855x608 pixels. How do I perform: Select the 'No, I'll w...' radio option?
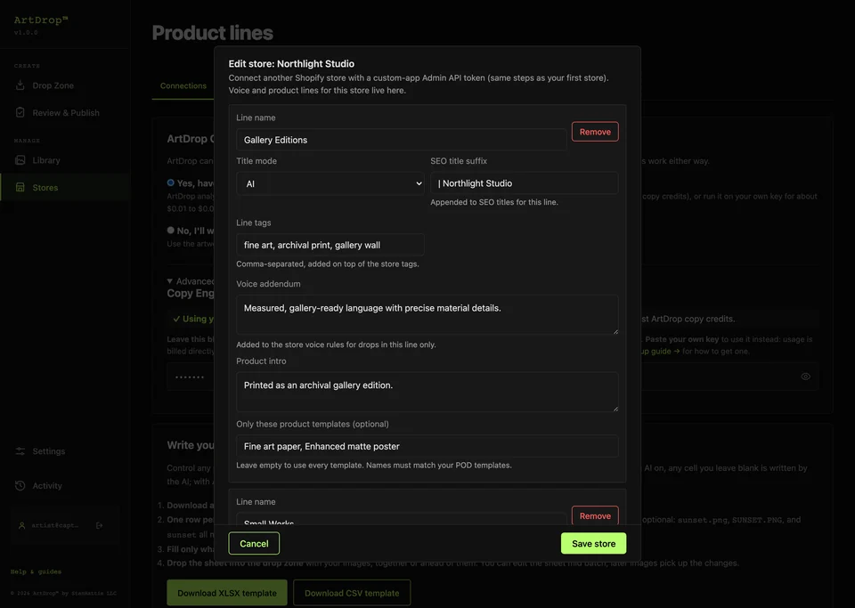pyautogui.click(x=171, y=230)
